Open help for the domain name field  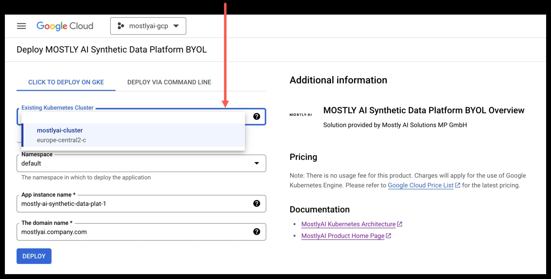[x=257, y=232]
